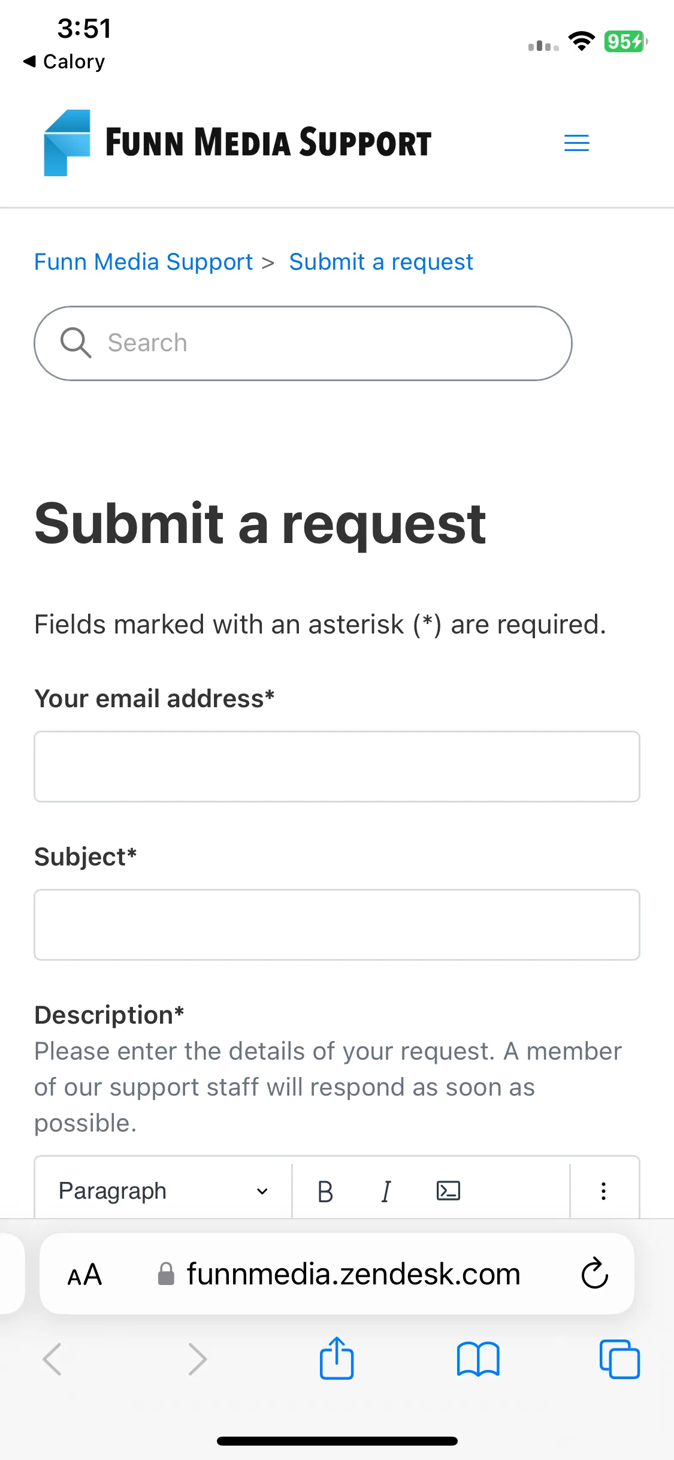Focus the Search field
Image resolution: width=674 pixels, height=1460 pixels.
coord(303,343)
